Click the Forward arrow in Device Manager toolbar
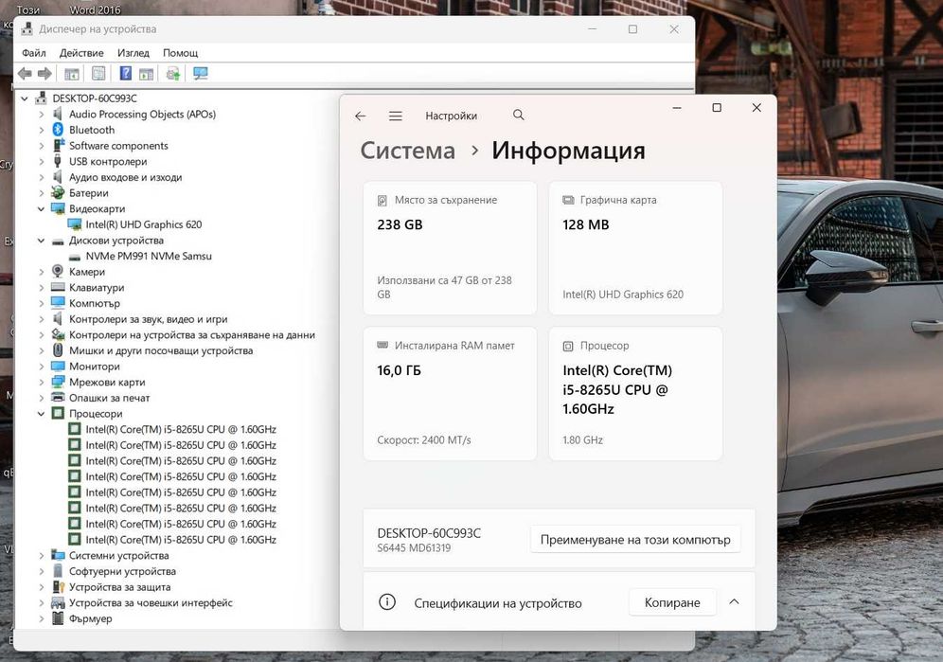943x662 pixels. click(x=44, y=74)
